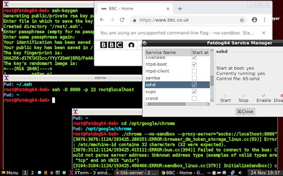Select the BBC - Home tab

135,8
